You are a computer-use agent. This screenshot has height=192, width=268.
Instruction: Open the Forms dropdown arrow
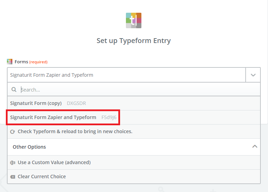(253, 75)
